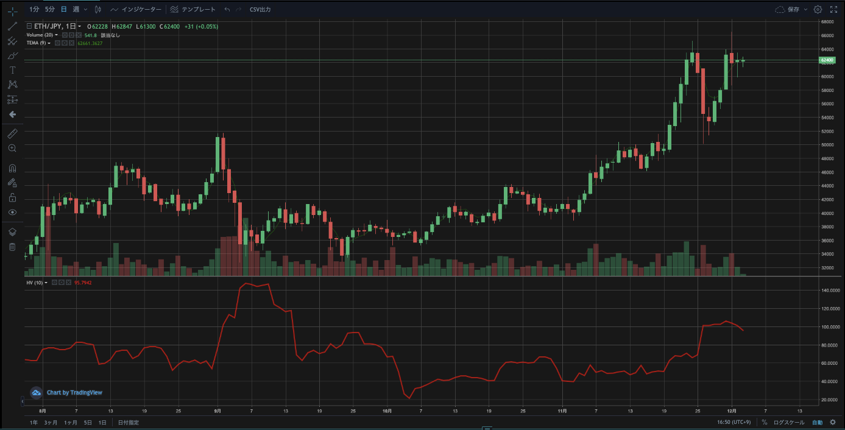Toggle magnet mode for drawings
The image size is (845, 430).
point(12,169)
